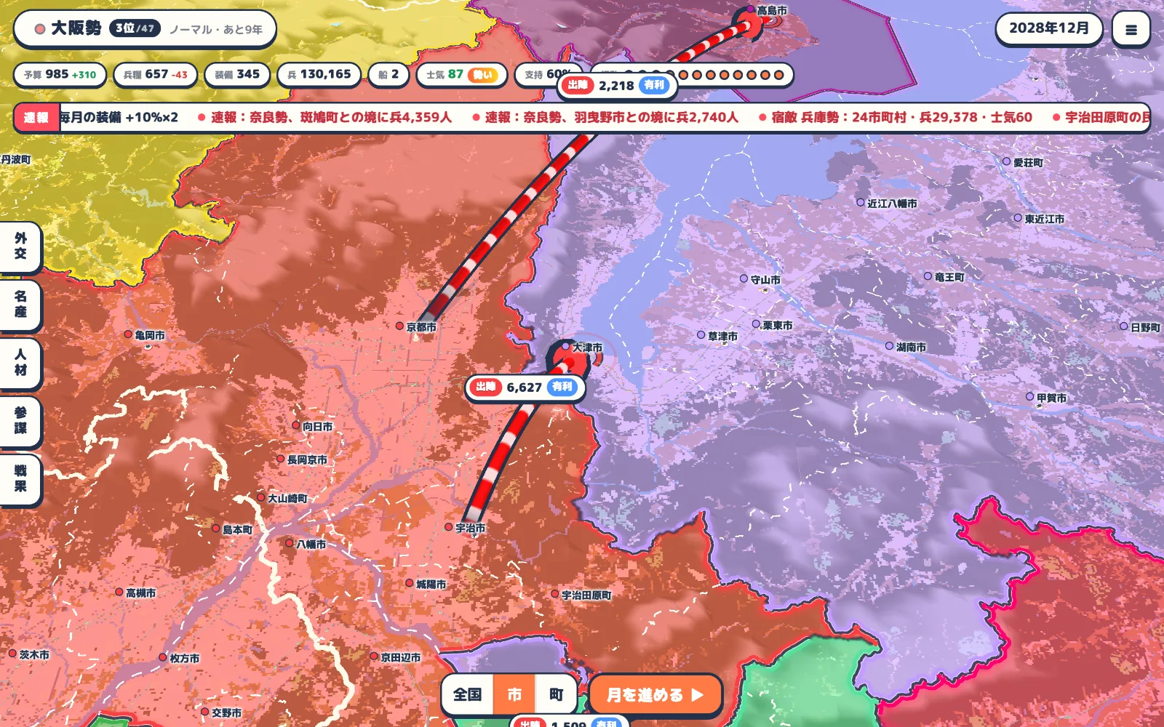Click the 2028年12月 date display
Image resolution: width=1164 pixels, height=727 pixels.
point(1048,28)
